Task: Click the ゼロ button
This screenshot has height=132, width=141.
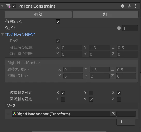Action: (x=106, y=14)
